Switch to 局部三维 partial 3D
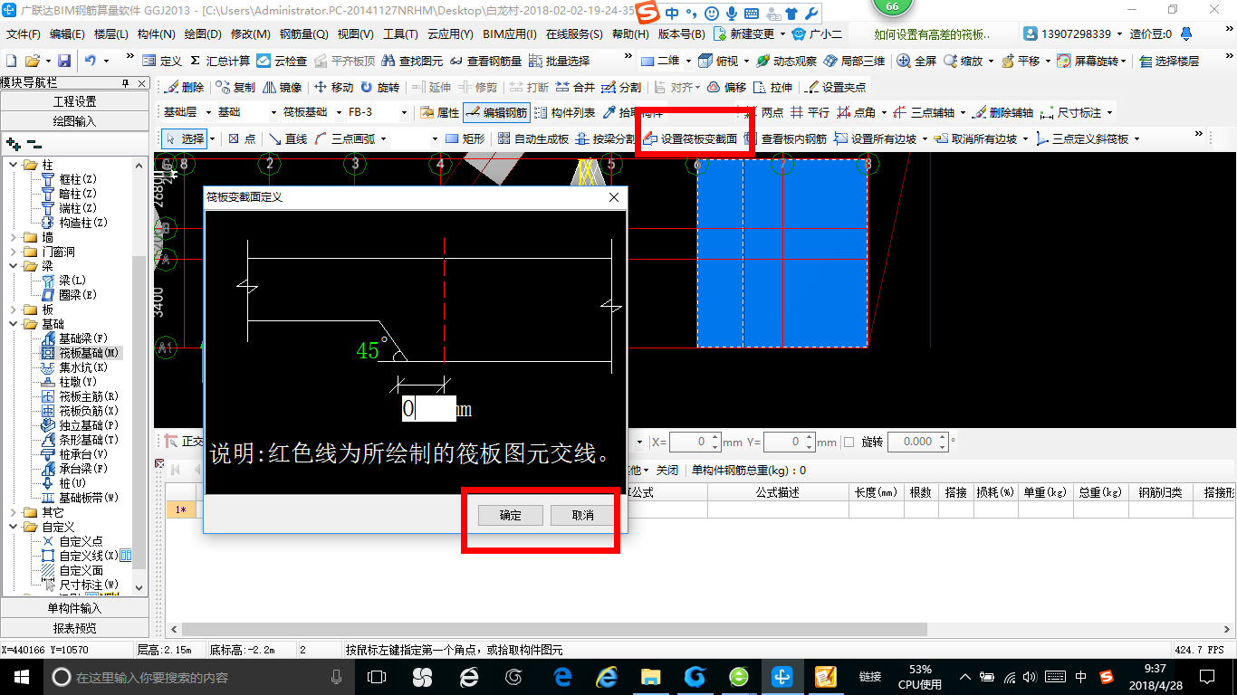Viewport: 1237px width, 695px height. tap(854, 61)
